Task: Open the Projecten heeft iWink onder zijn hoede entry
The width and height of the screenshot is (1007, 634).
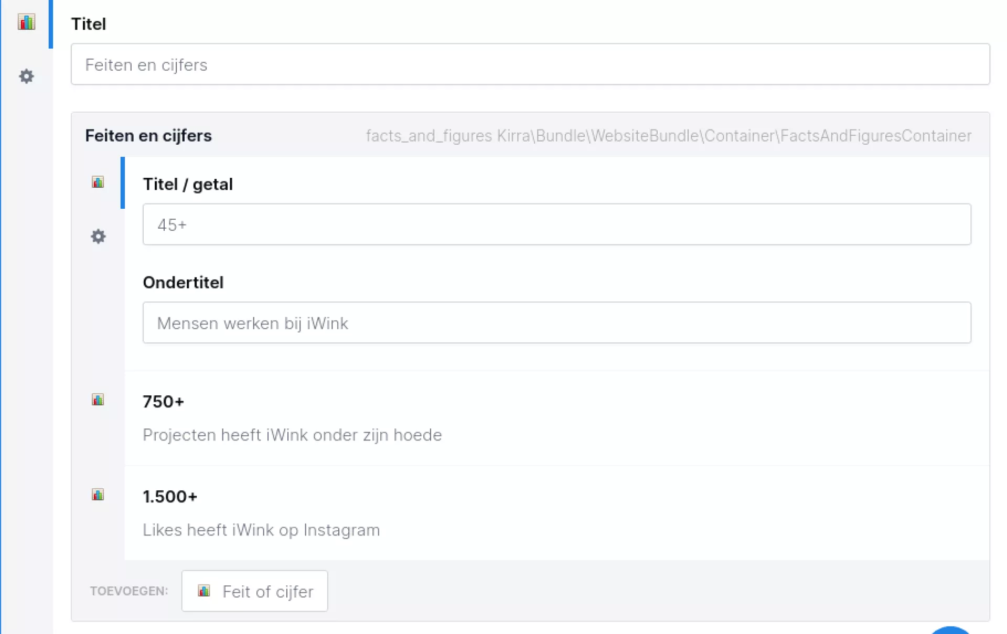Action: pos(292,435)
